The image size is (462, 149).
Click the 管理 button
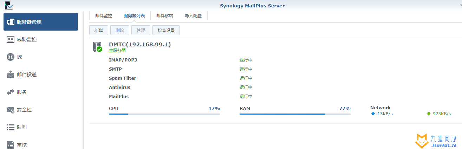141,31
